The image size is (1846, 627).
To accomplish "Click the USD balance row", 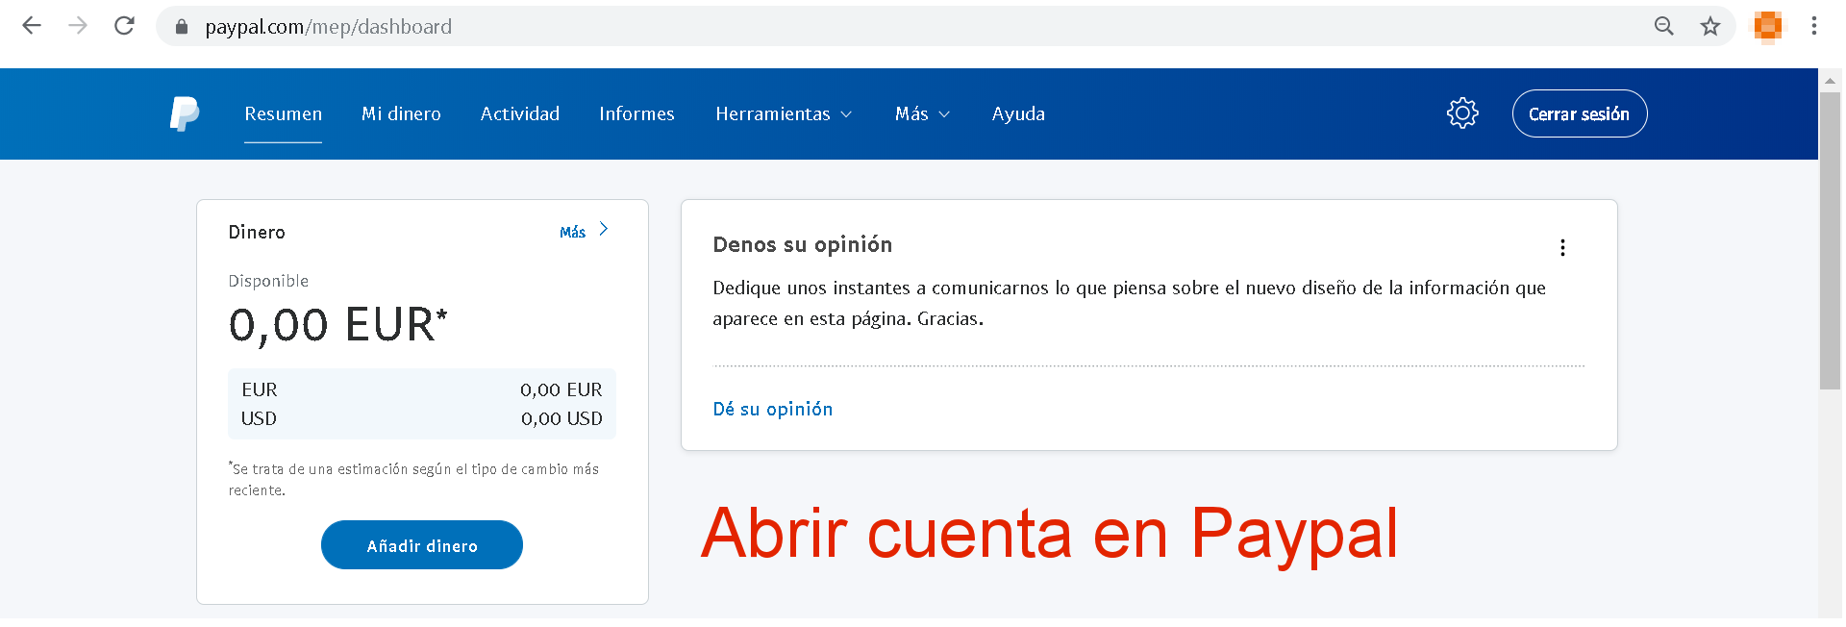I will click(x=422, y=418).
